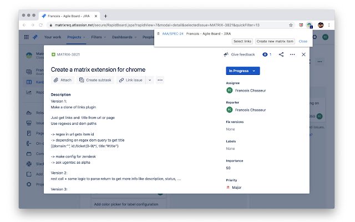Click Create subtask button
Viewport: 355px width, 222px height.
[95, 80]
